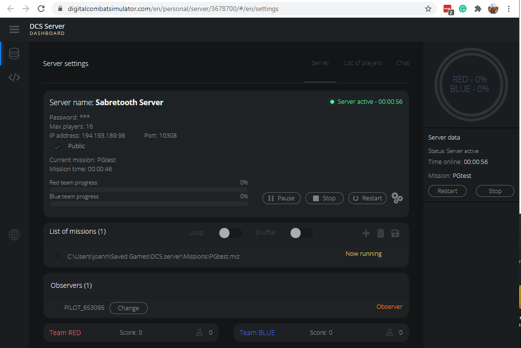Click Restart in the Server data panel
Viewport: 521px width, 348px height.
tap(447, 191)
